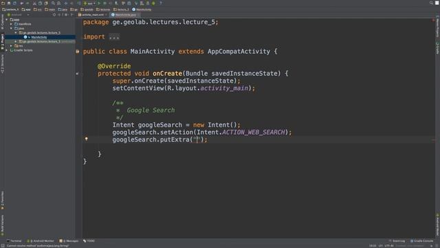The image size is (440, 248).
Task: Click the project panel settings gear icon
Action: [x=66, y=14]
